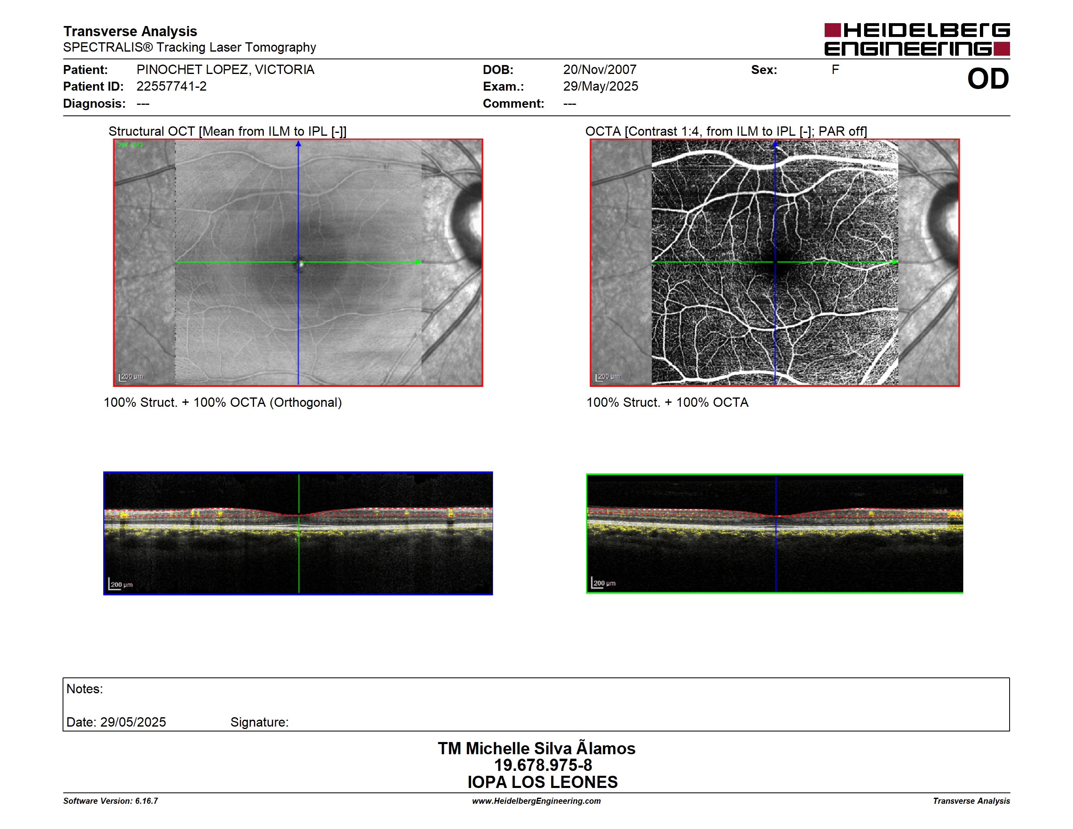The height and width of the screenshot is (829, 1073).
Task: Click the DOB value 20/Nov/2007
Action: pos(600,70)
